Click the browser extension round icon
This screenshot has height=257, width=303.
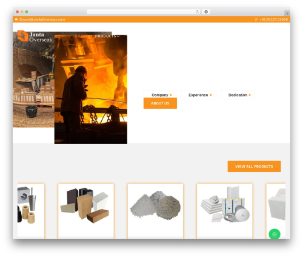click(206, 12)
